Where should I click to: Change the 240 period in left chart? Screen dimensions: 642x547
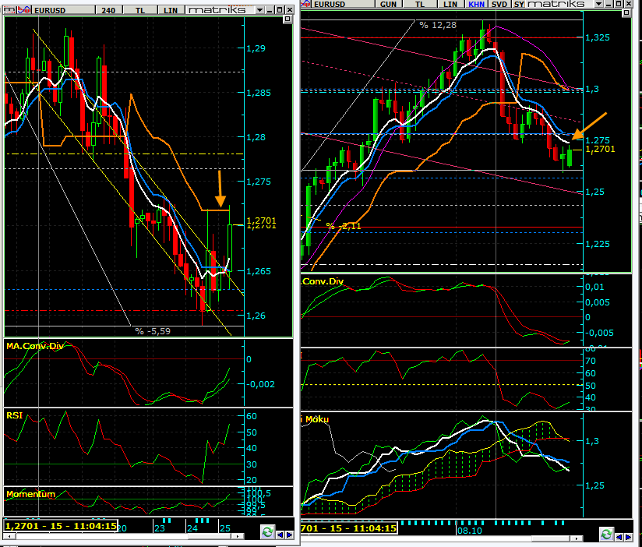coord(108,10)
